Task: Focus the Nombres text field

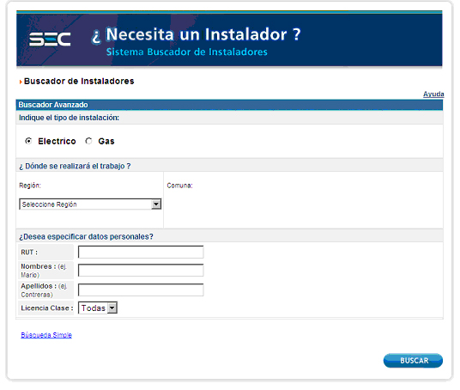Action: point(141,271)
